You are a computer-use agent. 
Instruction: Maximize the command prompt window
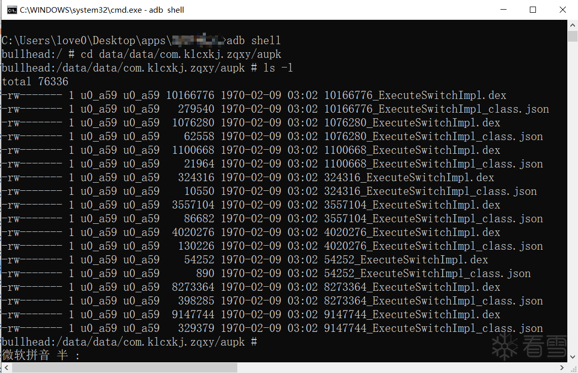click(x=533, y=10)
